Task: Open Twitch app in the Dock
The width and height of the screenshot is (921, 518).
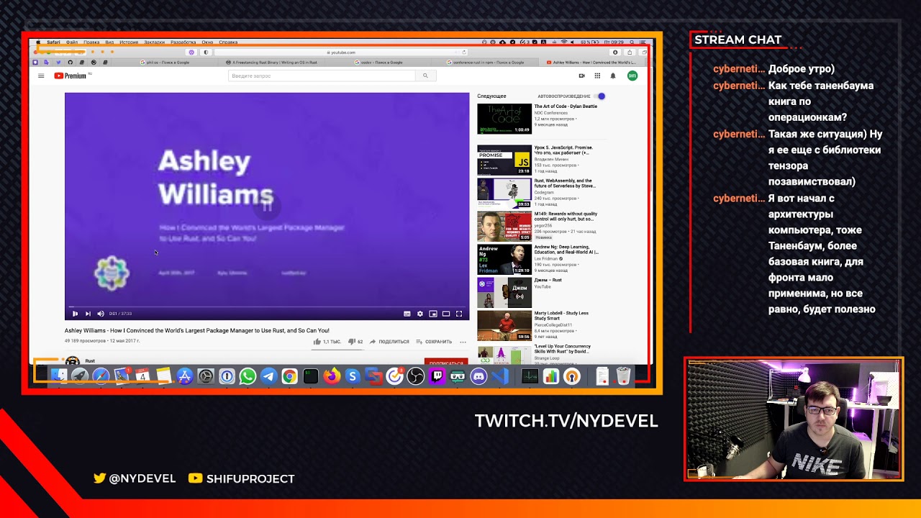Action: tap(437, 376)
